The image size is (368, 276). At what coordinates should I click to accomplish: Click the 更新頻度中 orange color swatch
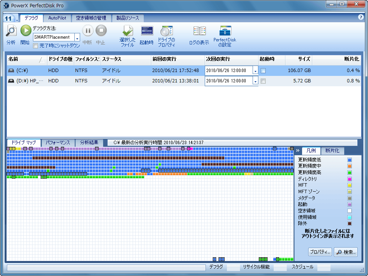click(350, 166)
